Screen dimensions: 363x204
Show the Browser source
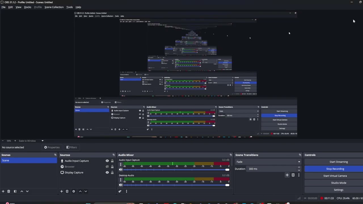107,167
